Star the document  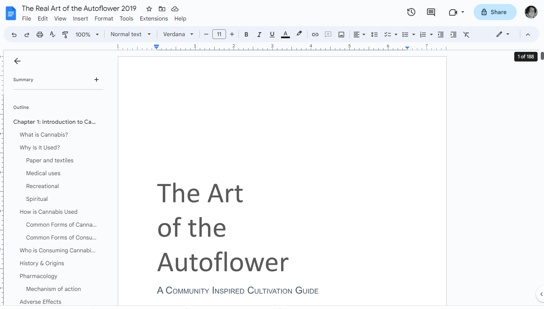pyautogui.click(x=149, y=9)
